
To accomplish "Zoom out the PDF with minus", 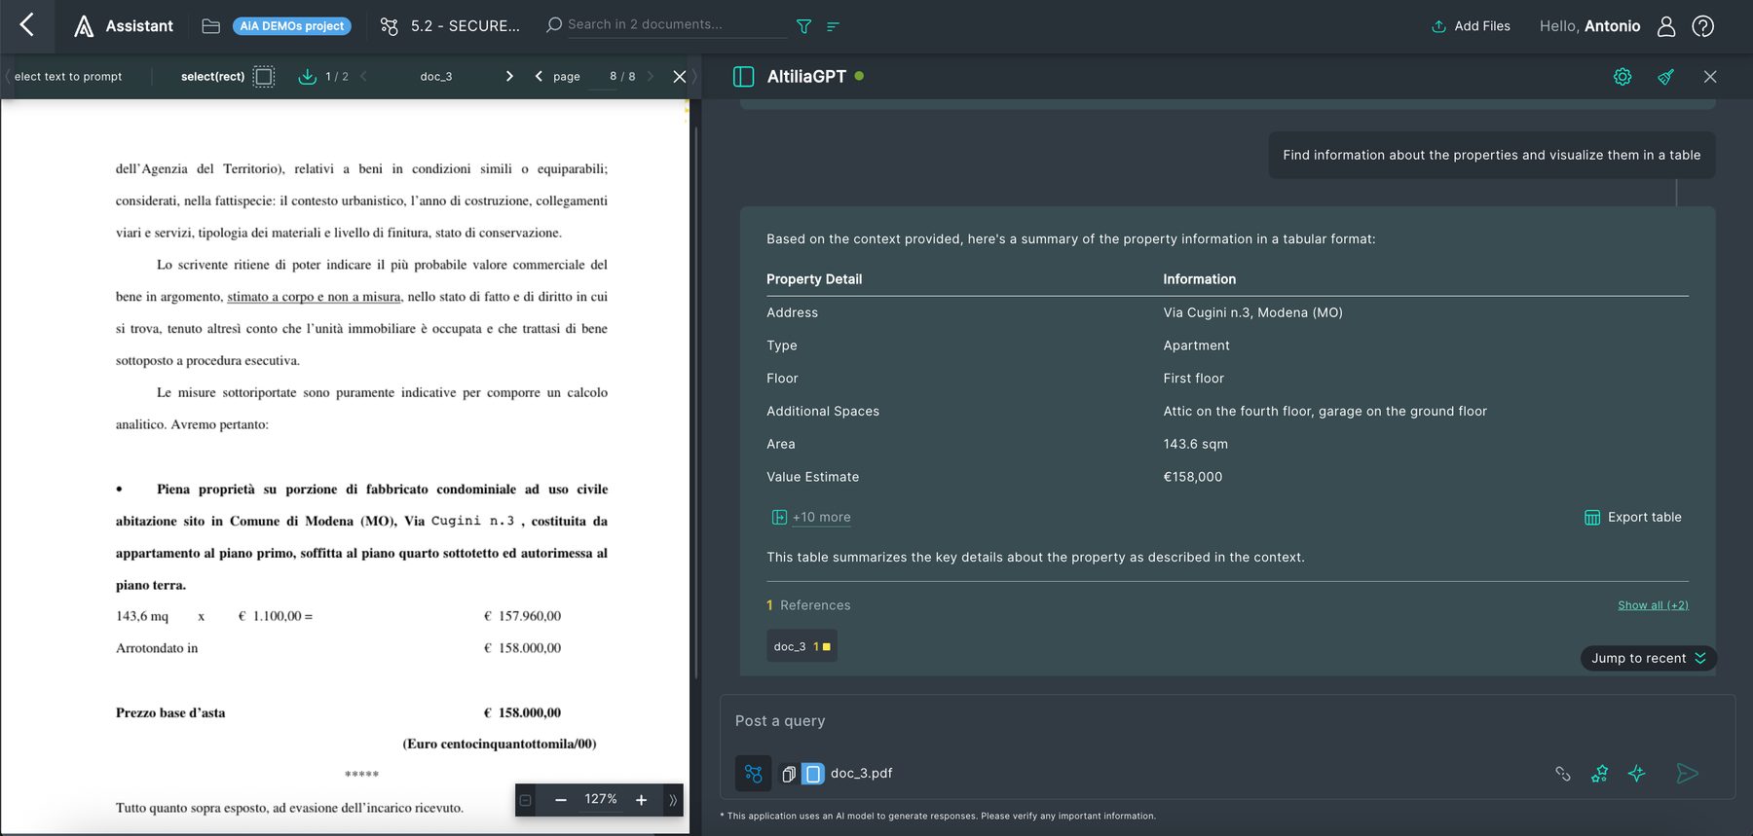I will click(x=560, y=800).
